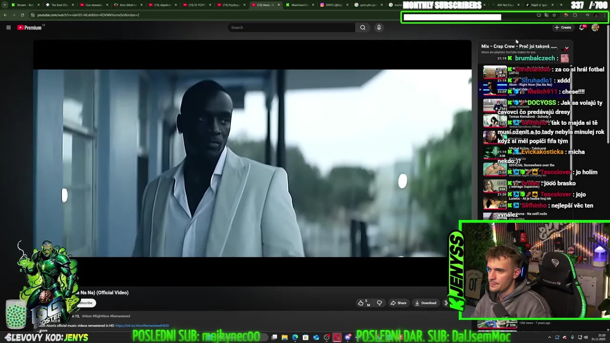Collapse the Mix playlist panel

567,49
